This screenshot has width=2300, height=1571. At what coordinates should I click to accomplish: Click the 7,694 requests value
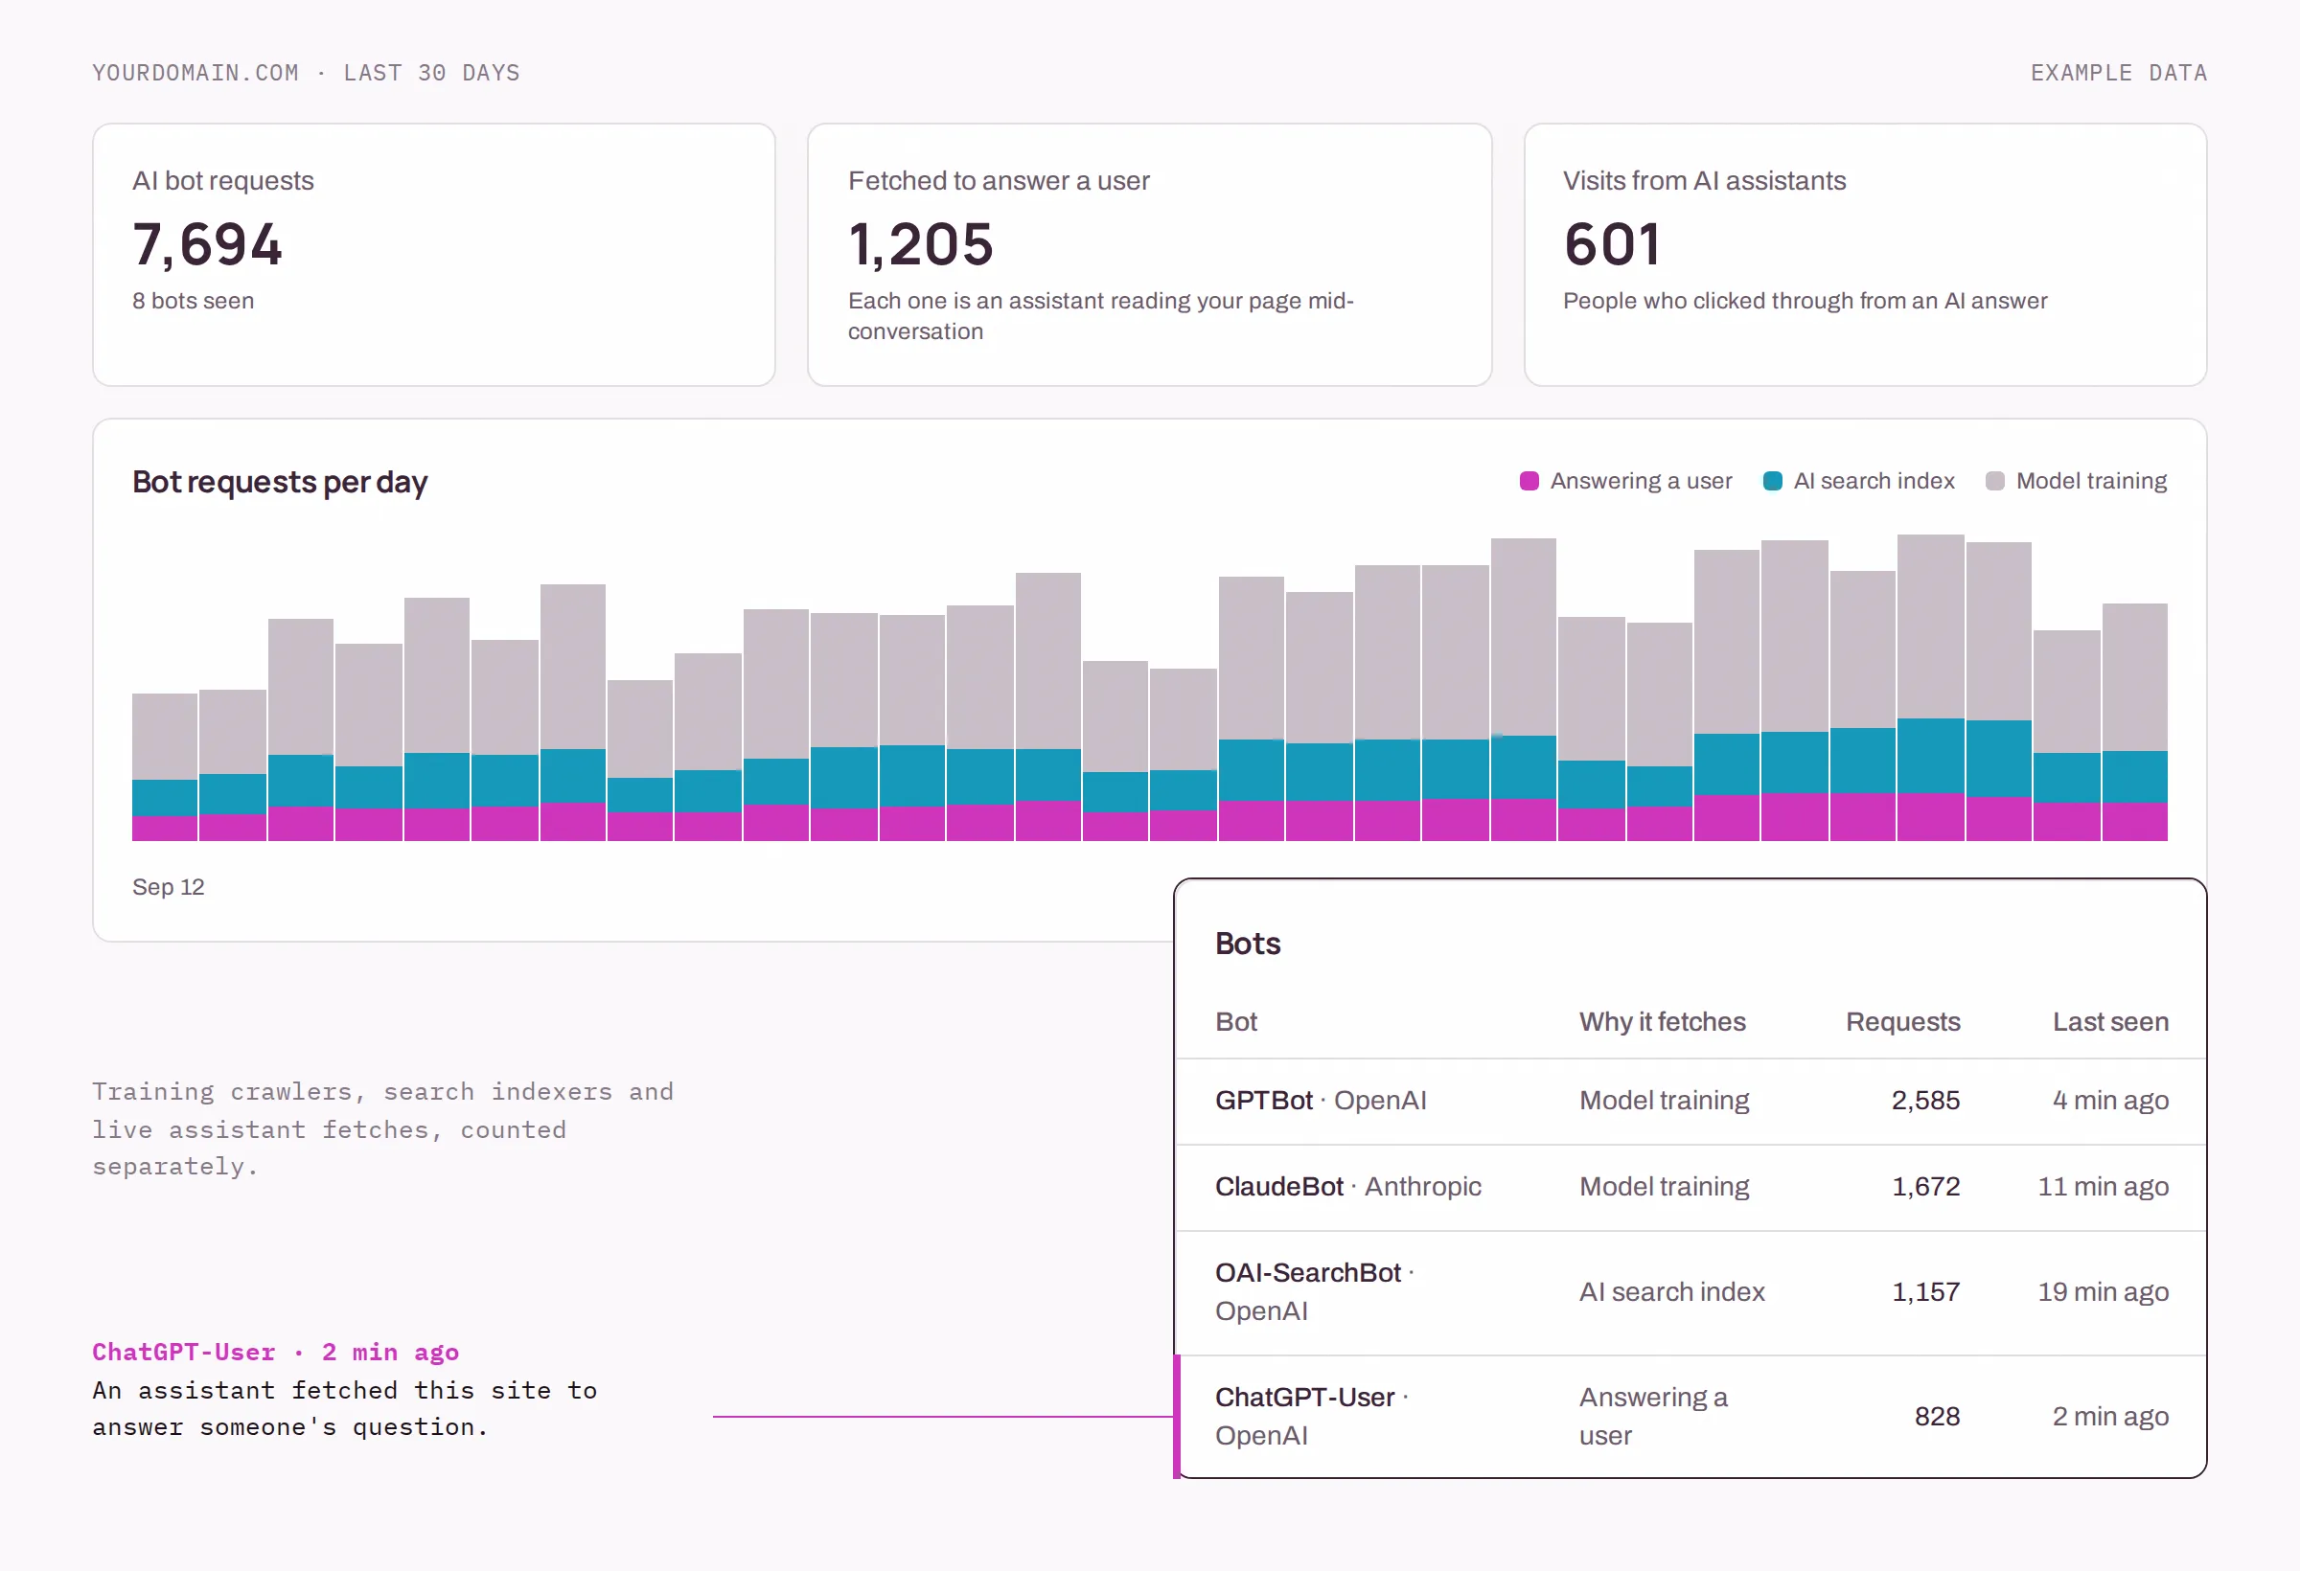click(208, 244)
